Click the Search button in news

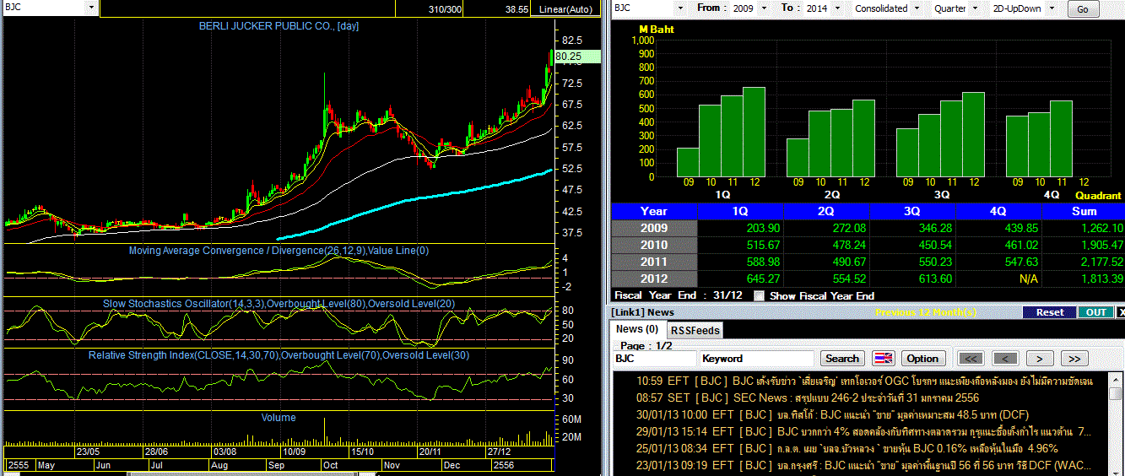(x=842, y=359)
